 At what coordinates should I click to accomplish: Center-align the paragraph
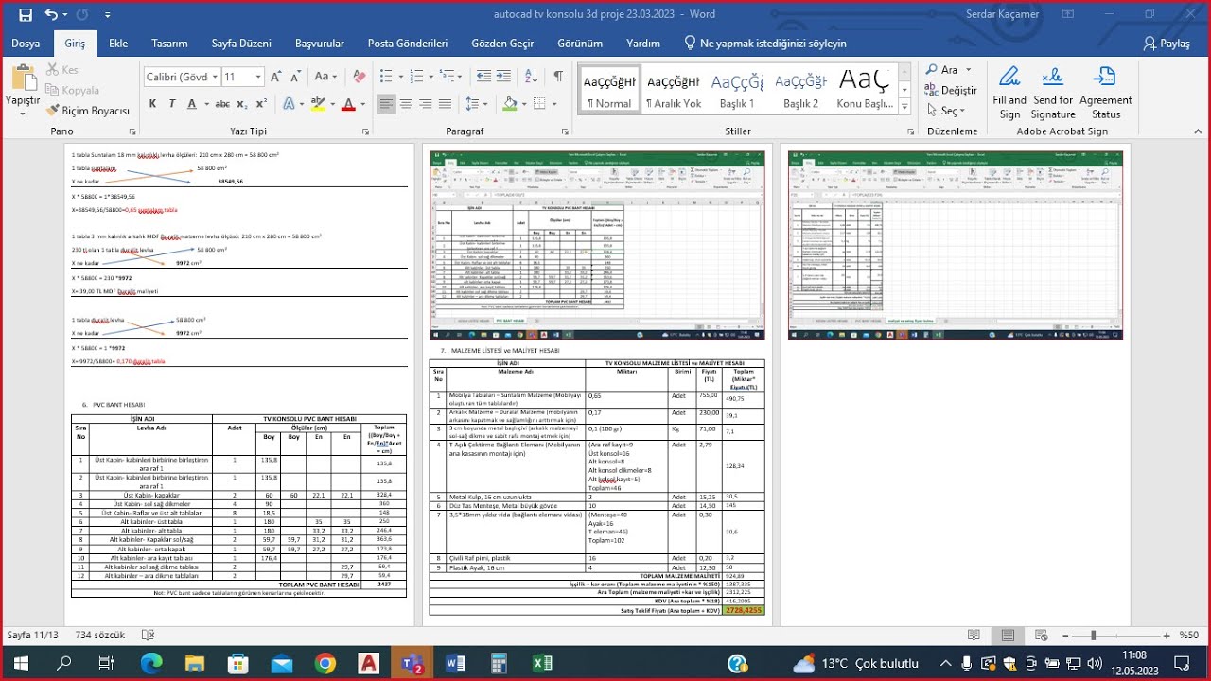click(406, 104)
